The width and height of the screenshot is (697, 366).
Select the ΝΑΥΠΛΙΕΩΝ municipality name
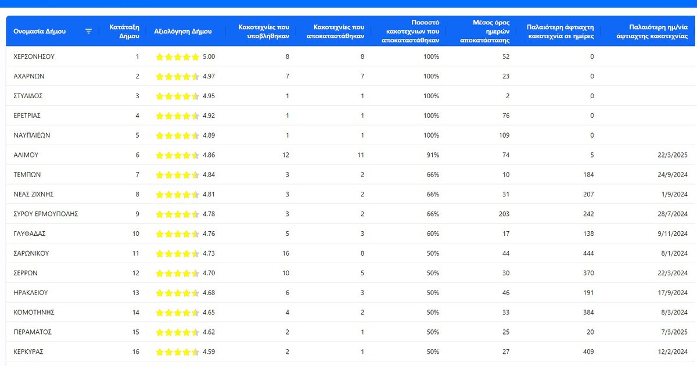click(32, 135)
